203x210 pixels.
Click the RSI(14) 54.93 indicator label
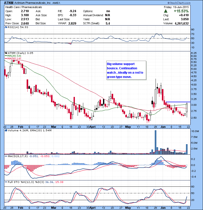[18, 27]
